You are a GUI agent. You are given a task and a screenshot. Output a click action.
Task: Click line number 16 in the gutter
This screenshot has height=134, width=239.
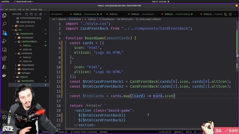[x=59, y=96]
